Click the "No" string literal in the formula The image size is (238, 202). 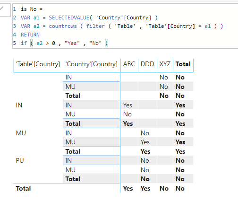click(x=95, y=43)
